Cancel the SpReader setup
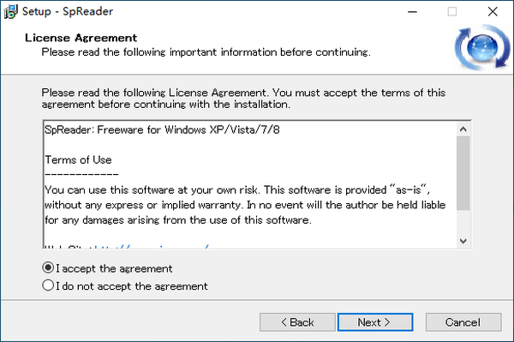 [x=463, y=322]
